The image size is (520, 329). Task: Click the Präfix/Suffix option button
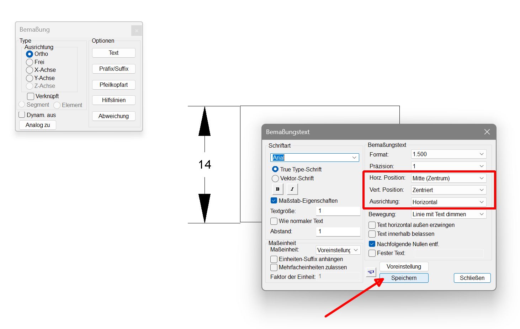(113, 69)
